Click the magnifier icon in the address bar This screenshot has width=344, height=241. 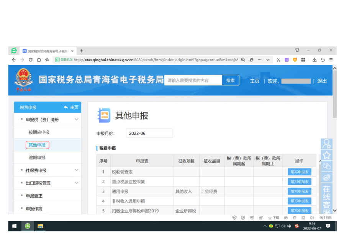coord(243,60)
